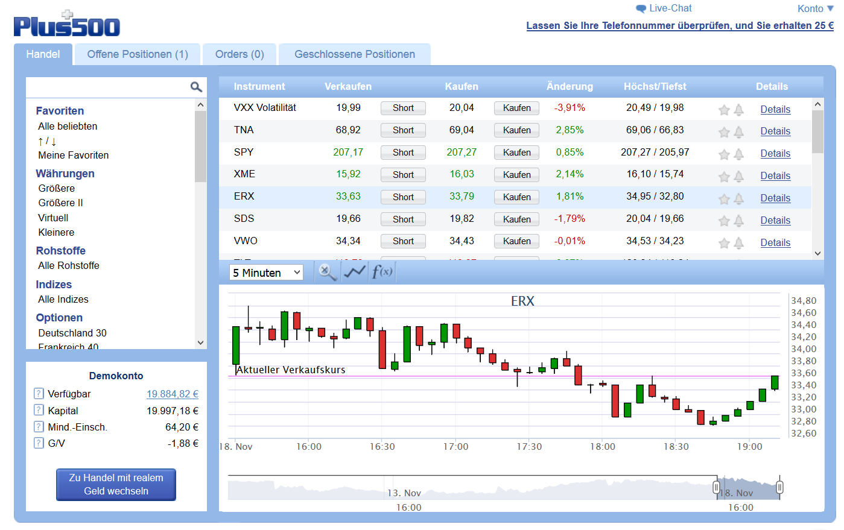Click category list scroll up arrow
Viewport: 844px width, 530px height.
(201, 105)
